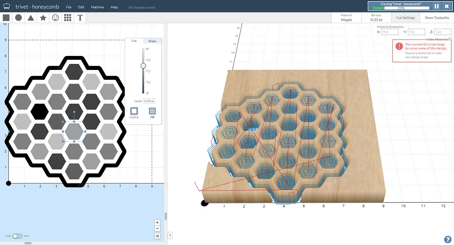The image size is (454, 245).
Task: Open the Machine menu
Action: click(97, 7)
